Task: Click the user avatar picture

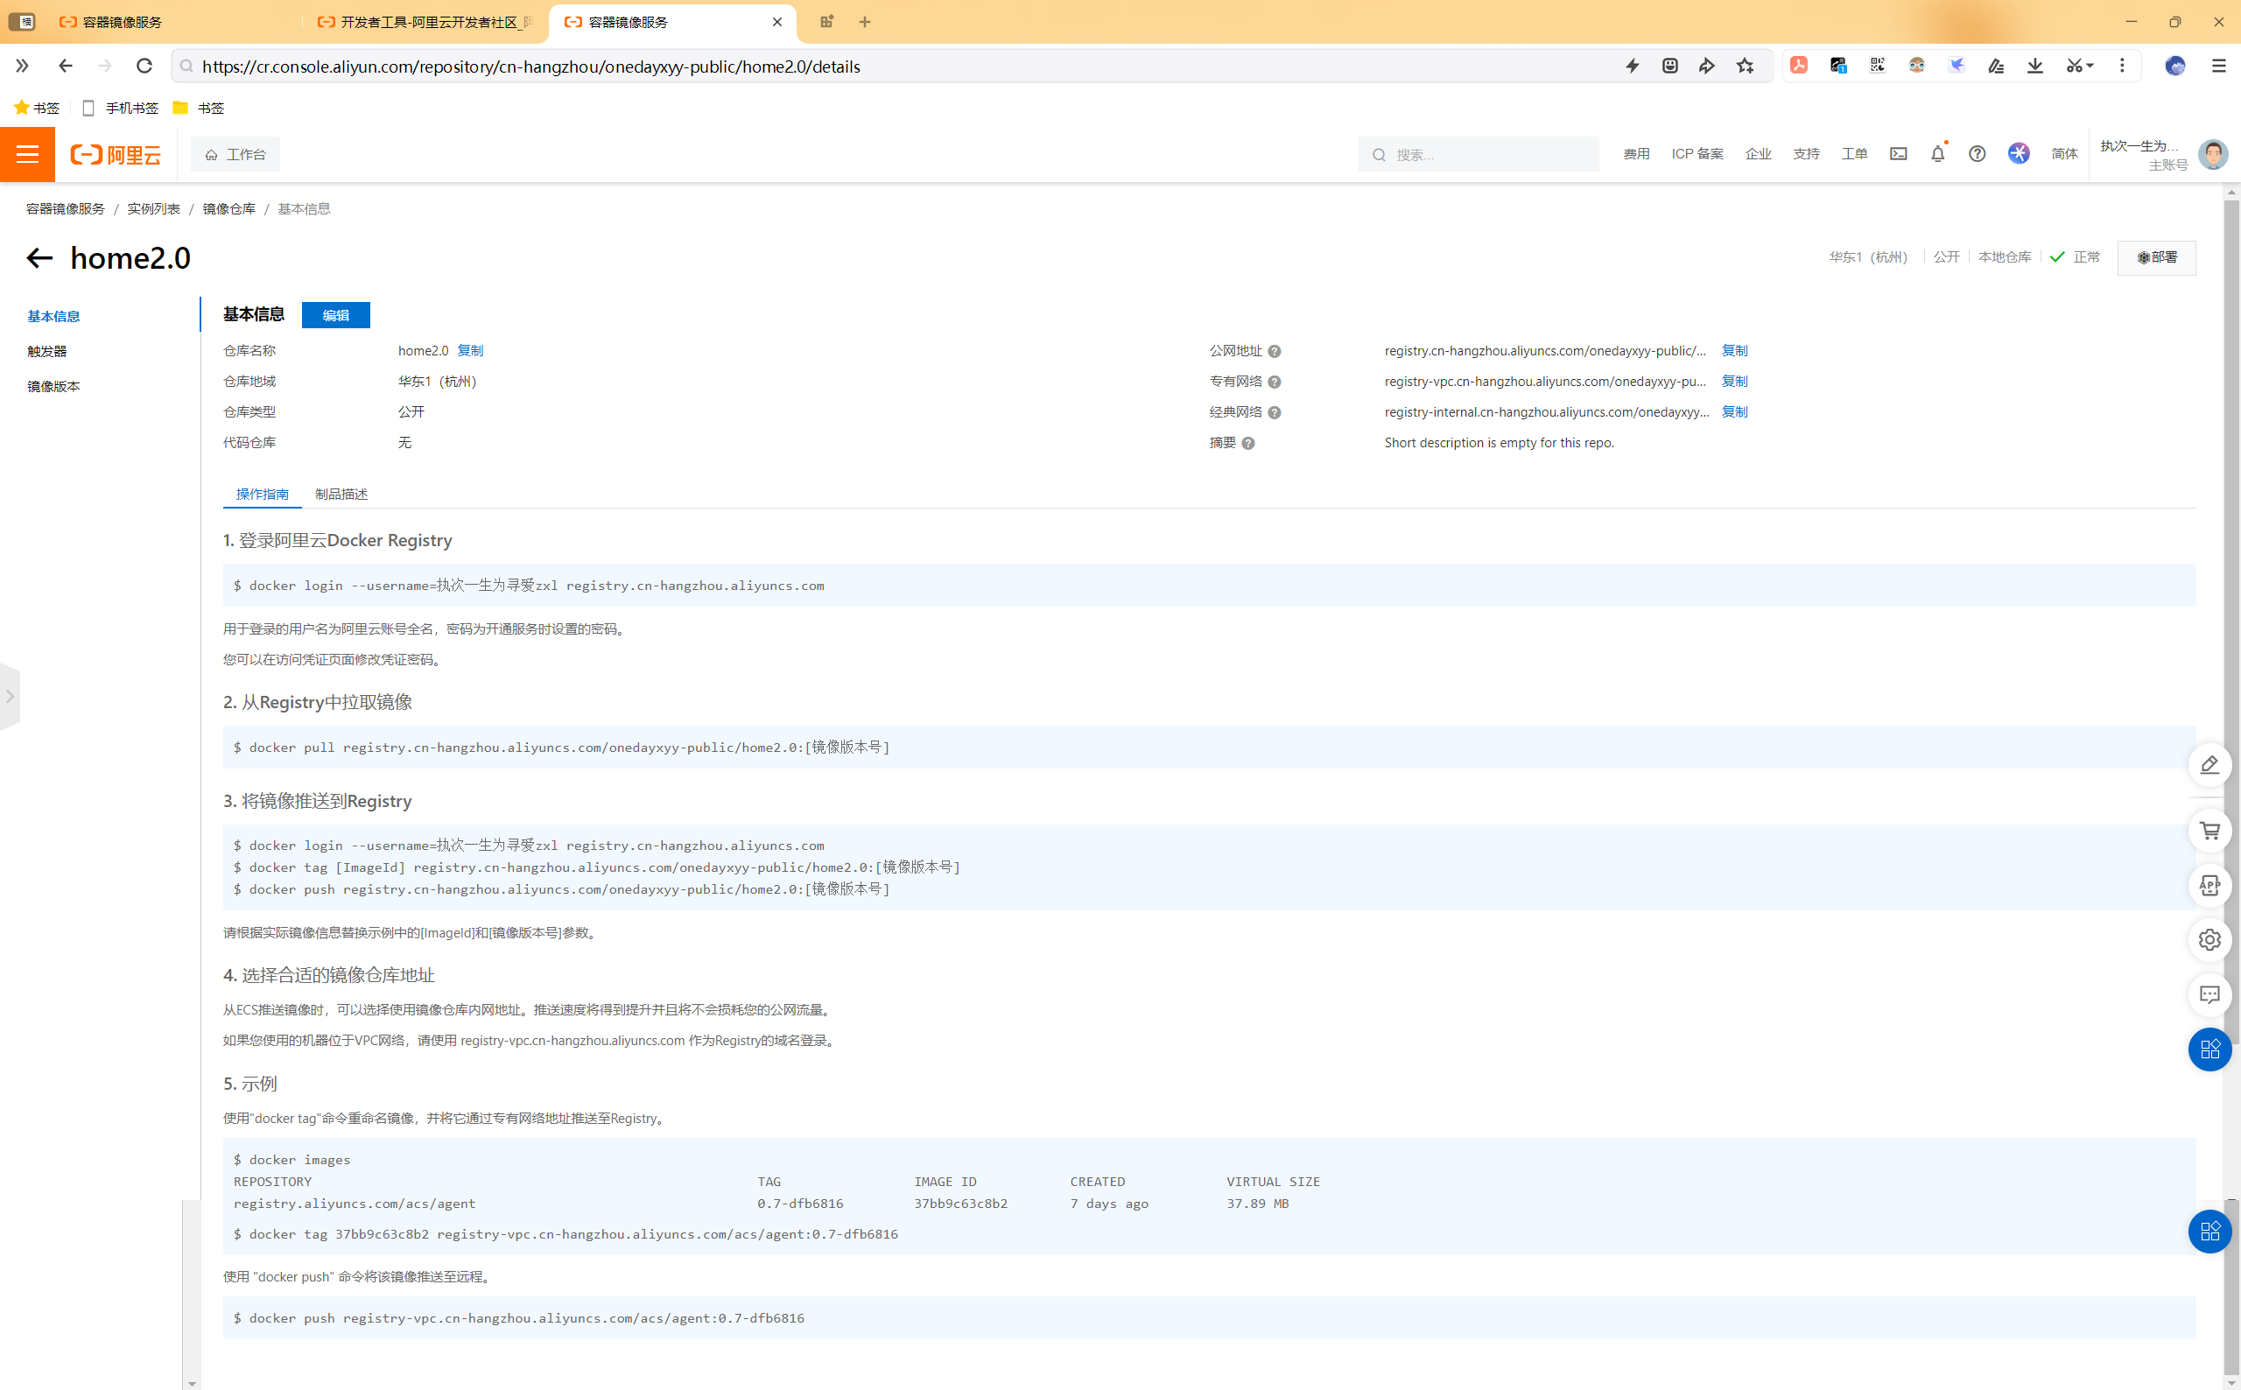Action: (2211, 154)
